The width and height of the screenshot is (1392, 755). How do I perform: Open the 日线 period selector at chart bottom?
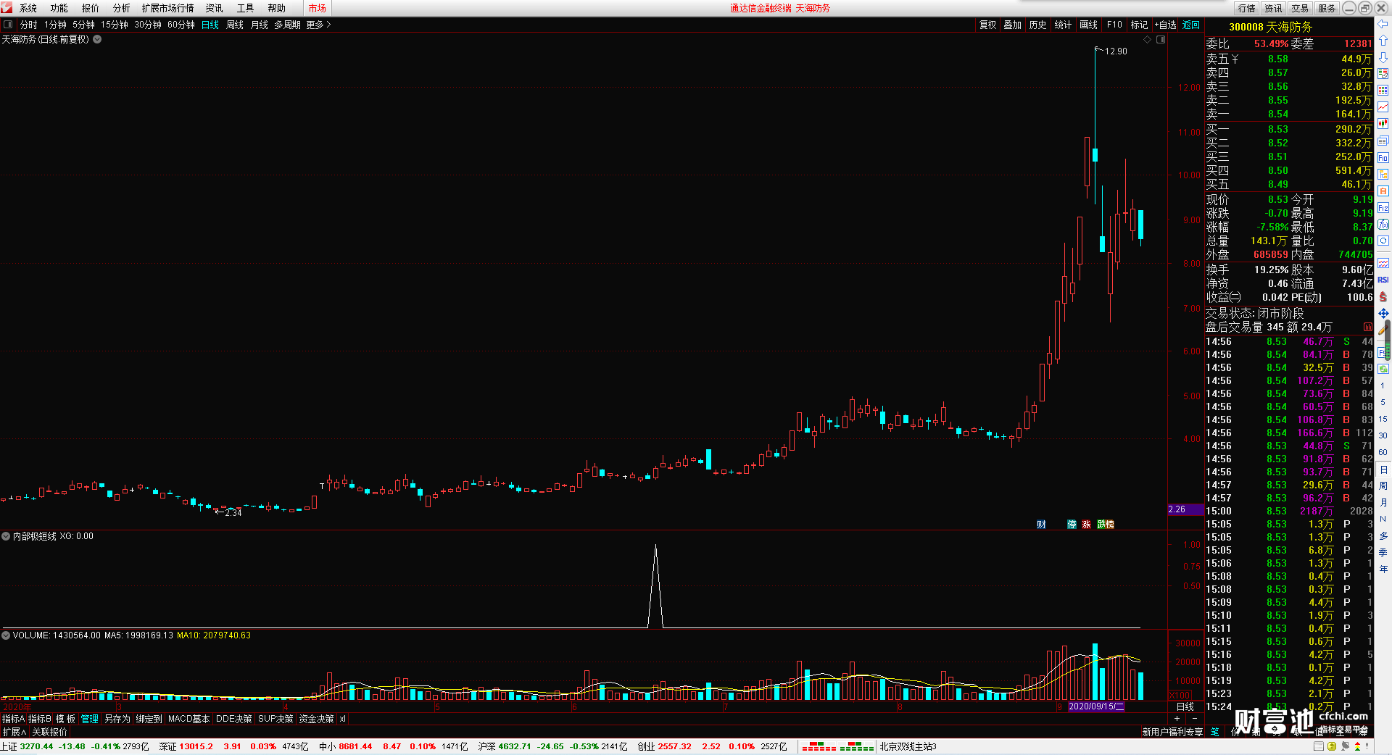(x=1185, y=706)
